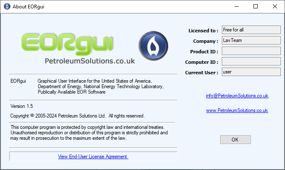Image resolution: width=285 pixels, height=170 pixels.
Task: Click the About EORgui title text
Action: point(28,7)
